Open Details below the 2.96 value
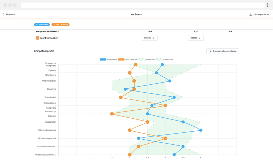The width and height of the screenshot is (273, 163). (x=149, y=38)
